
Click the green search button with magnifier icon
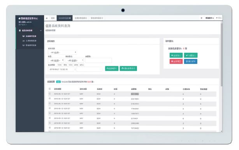tap(112, 69)
